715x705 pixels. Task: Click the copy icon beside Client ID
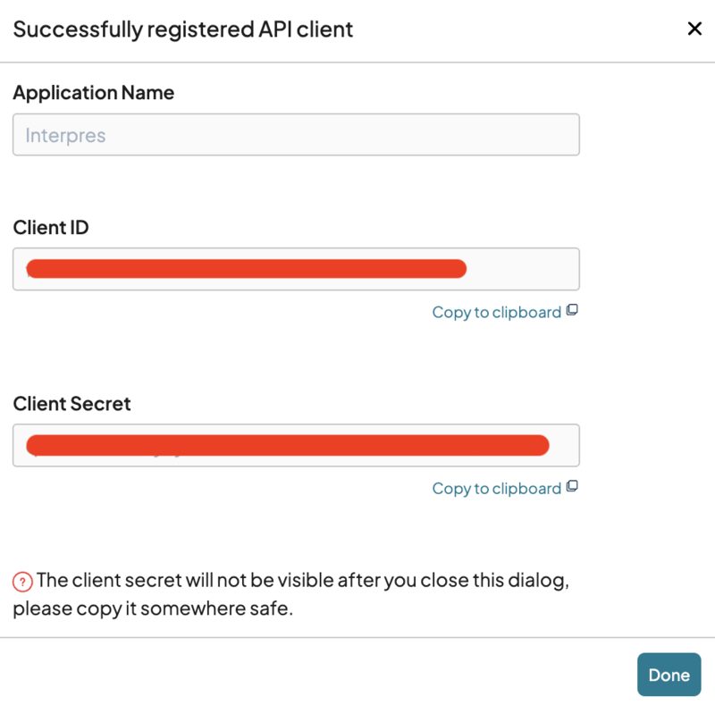coord(573,311)
